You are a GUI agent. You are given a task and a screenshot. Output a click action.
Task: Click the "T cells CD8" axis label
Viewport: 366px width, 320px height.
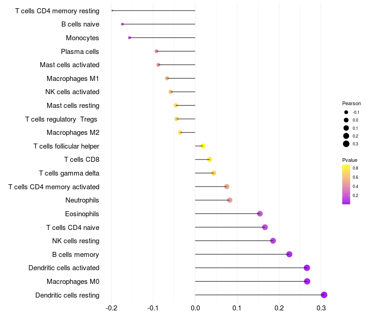tap(81, 160)
